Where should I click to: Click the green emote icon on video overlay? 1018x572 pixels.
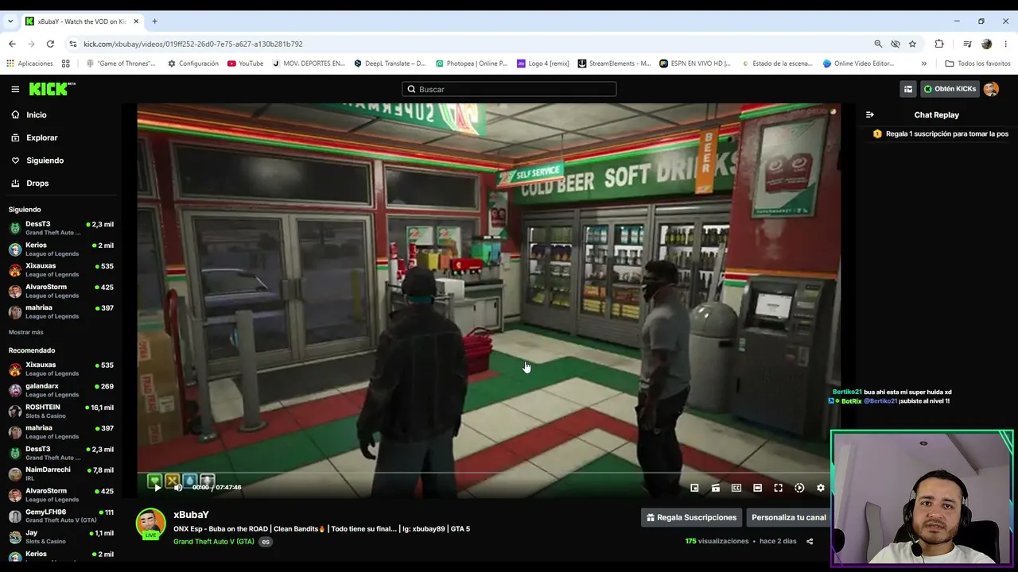point(154,480)
